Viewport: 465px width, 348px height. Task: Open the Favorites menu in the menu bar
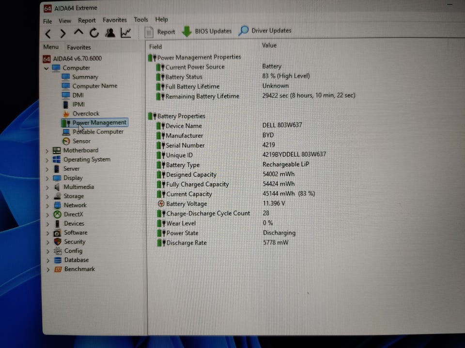coord(115,20)
